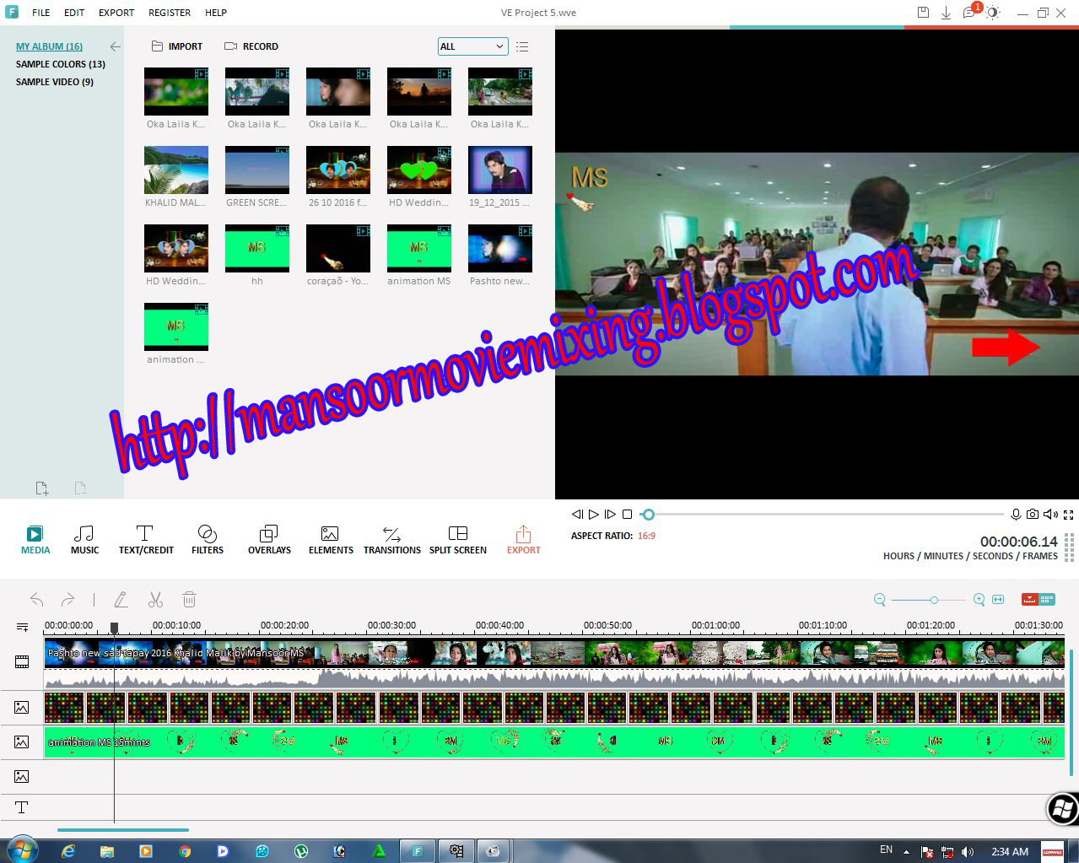Open the EDIT menu

click(x=74, y=13)
